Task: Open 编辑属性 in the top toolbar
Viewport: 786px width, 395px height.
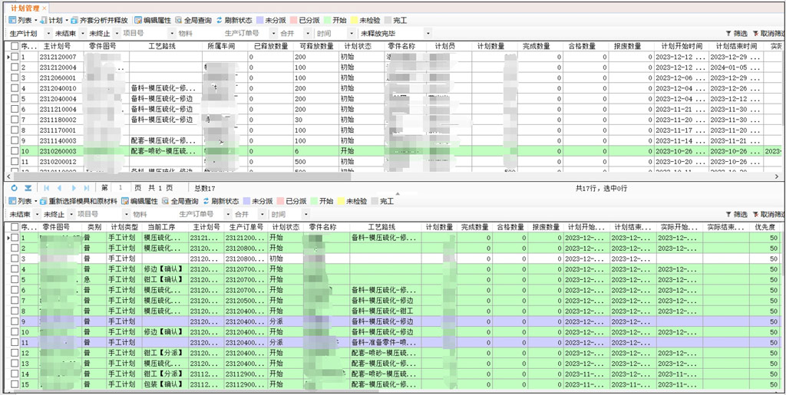Action: (153, 20)
